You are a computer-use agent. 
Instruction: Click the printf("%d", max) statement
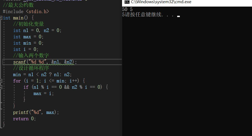pos(36,112)
